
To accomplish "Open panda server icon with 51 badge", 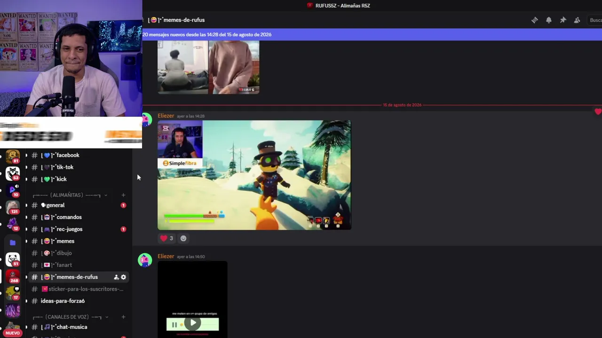I will coord(13,259).
